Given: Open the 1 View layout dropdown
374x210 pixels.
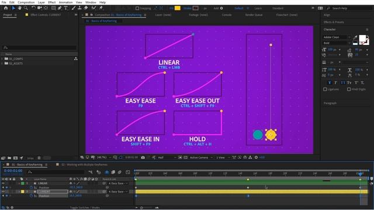Looking at the screenshot, I should [x=223, y=157].
